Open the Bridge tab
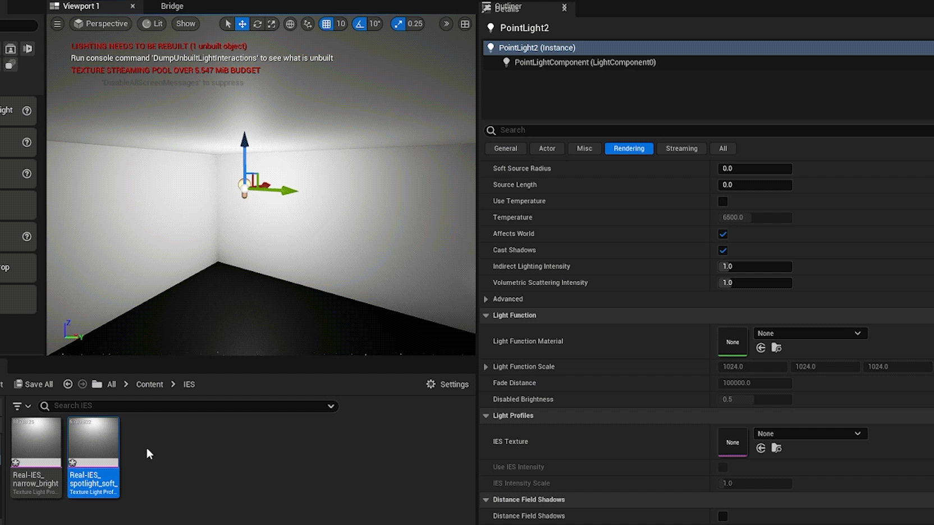 172,6
